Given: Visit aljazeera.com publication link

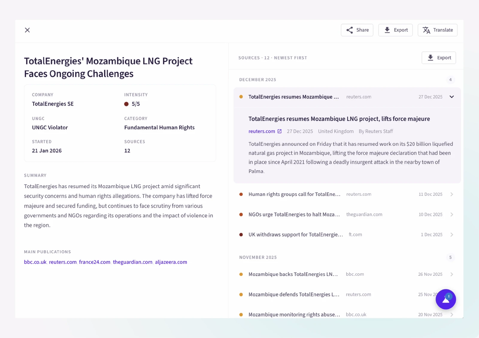Looking at the screenshot, I should (171, 262).
